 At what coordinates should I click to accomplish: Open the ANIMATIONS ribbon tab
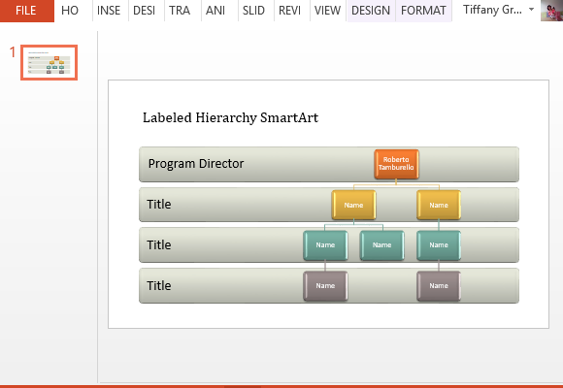point(215,11)
